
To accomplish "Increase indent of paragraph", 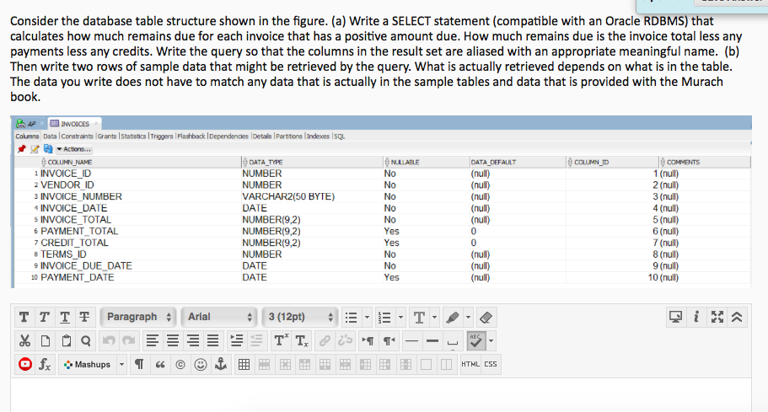I will [x=237, y=340].
